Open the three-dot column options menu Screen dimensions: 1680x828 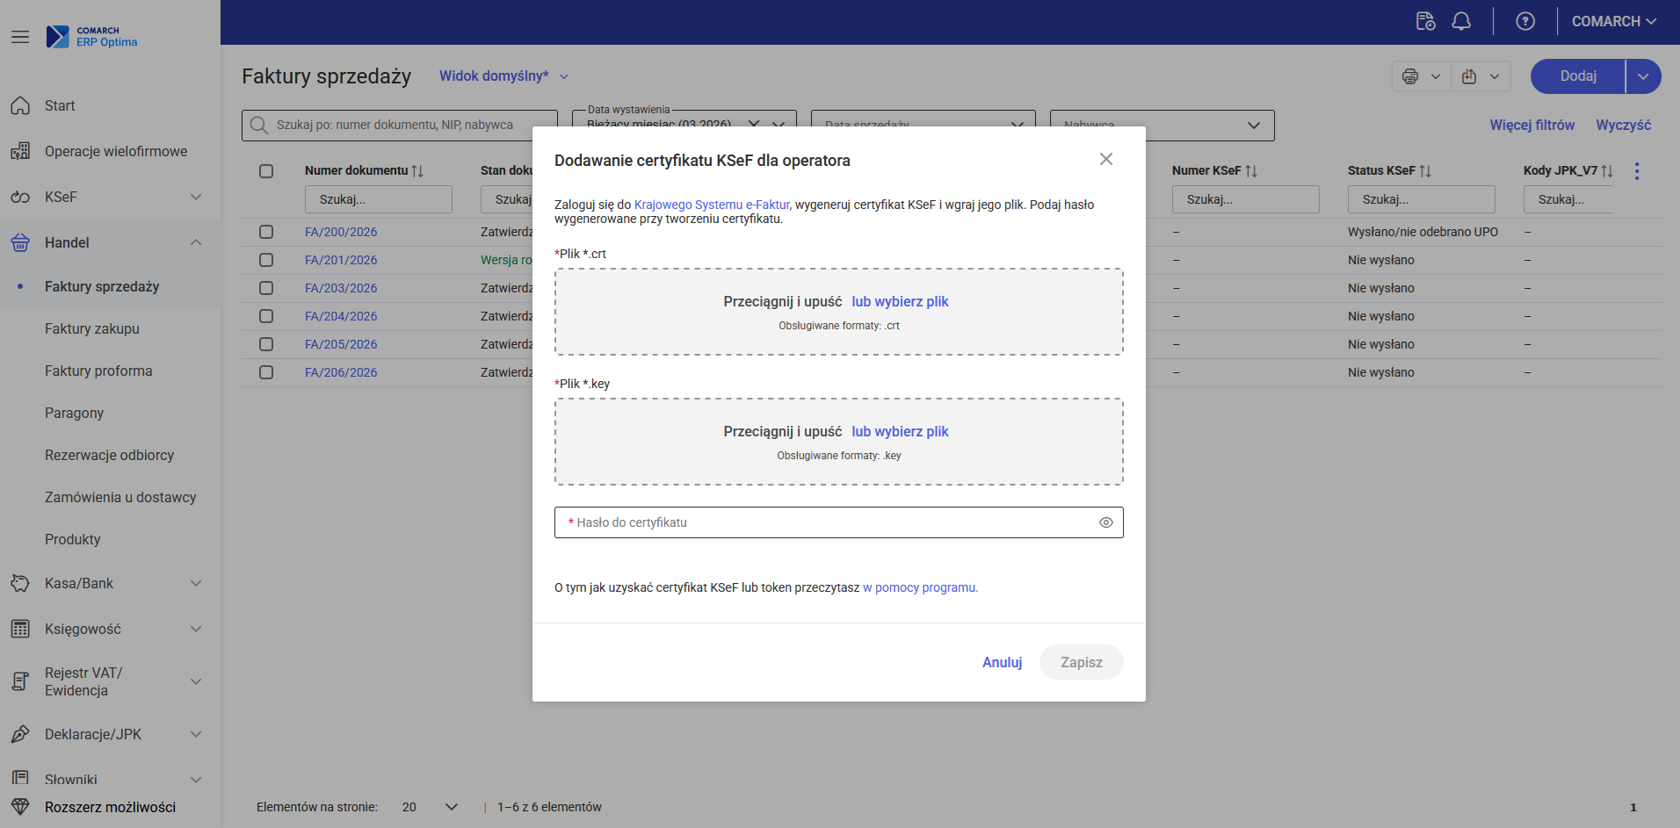point(1636,171)
